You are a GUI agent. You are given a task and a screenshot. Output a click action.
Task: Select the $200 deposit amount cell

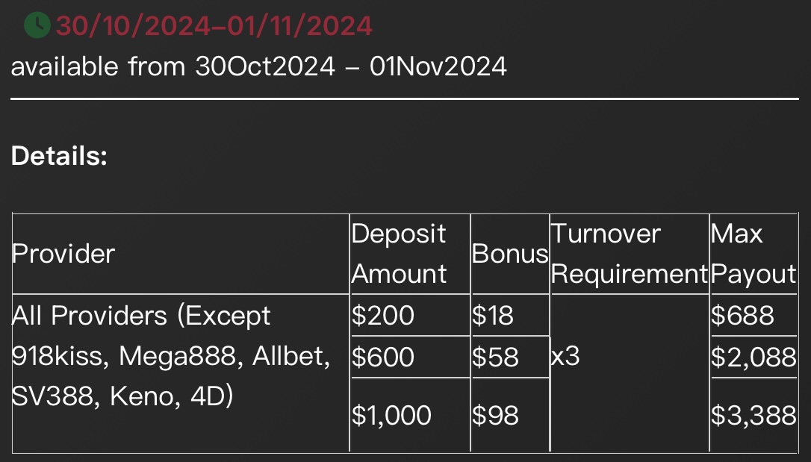[x=383, y=316]
